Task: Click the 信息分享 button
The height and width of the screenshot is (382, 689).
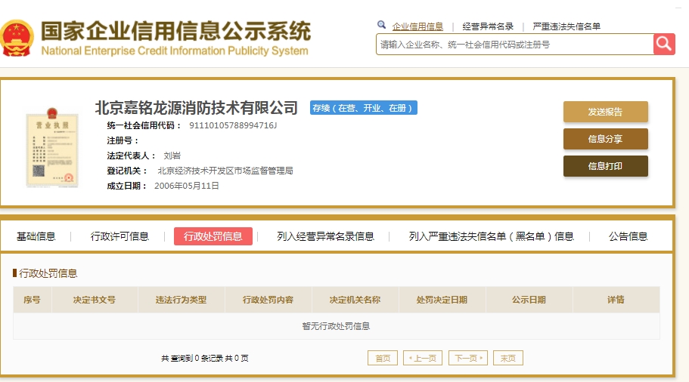Action: [606, 139]
